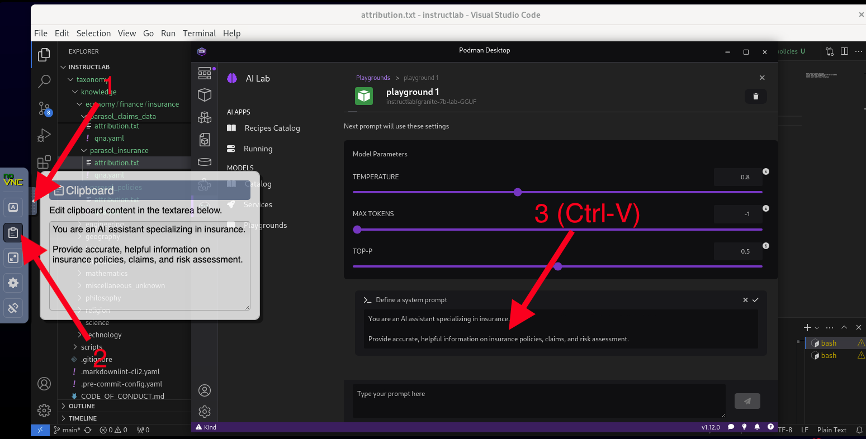Image resolution: width=866 pixels, height=439 pixels.
Task: Open the compare changes icon in VS Code editor
Action: [x=830, y=51]
